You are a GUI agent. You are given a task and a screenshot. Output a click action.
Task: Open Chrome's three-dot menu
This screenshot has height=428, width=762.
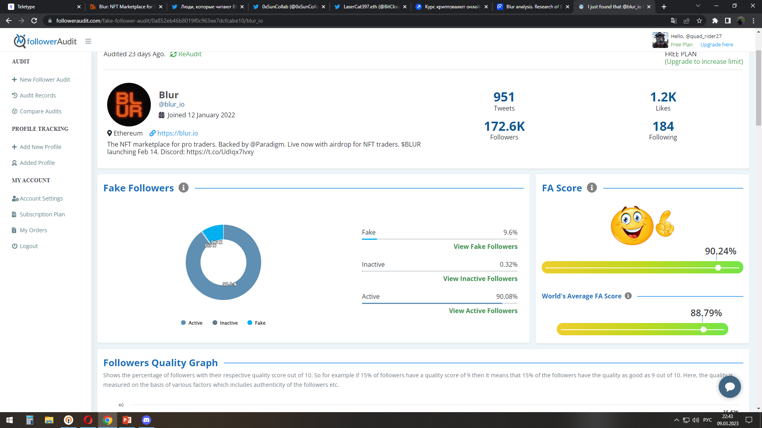point(753,21)
